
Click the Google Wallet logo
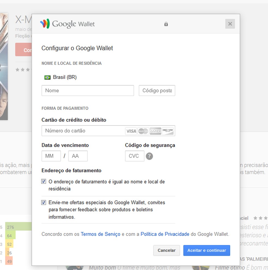pos(67,24)
